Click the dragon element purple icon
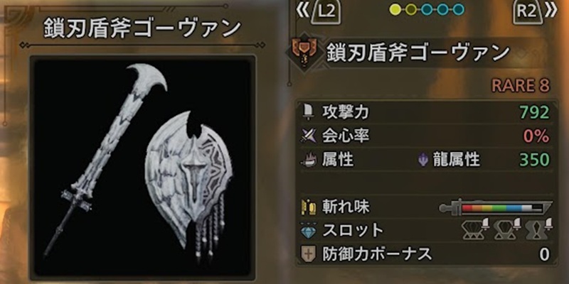This screenshot has height=284, width=569. point(422,159)
